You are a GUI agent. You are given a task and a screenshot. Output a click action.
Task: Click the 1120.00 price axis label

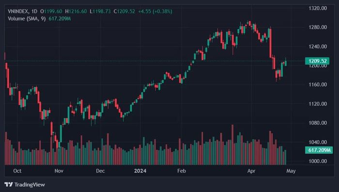click(318, 104)
